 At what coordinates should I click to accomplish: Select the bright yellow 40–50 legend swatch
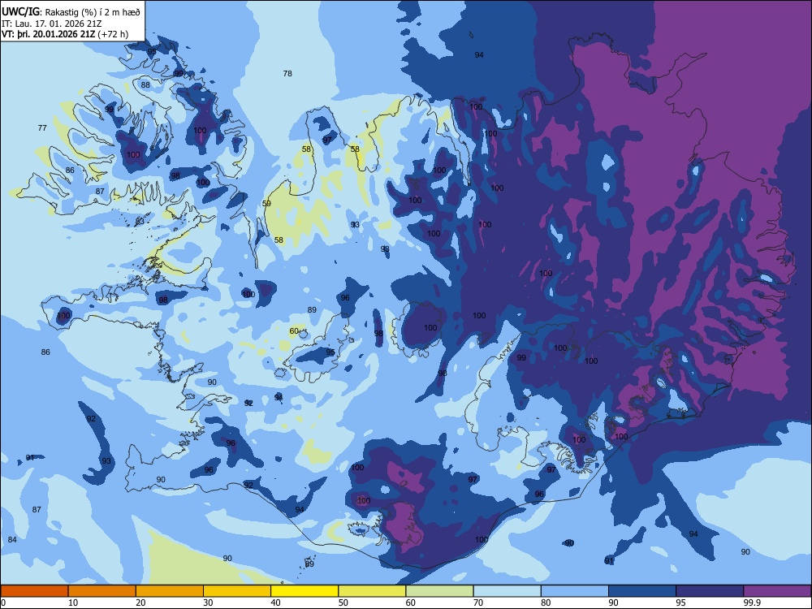304,591
